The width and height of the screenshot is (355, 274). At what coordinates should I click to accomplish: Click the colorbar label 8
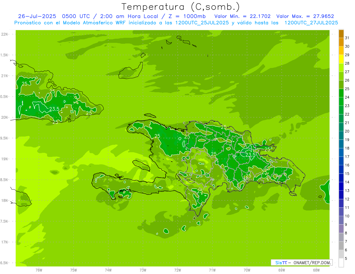(x=346, y=233)
